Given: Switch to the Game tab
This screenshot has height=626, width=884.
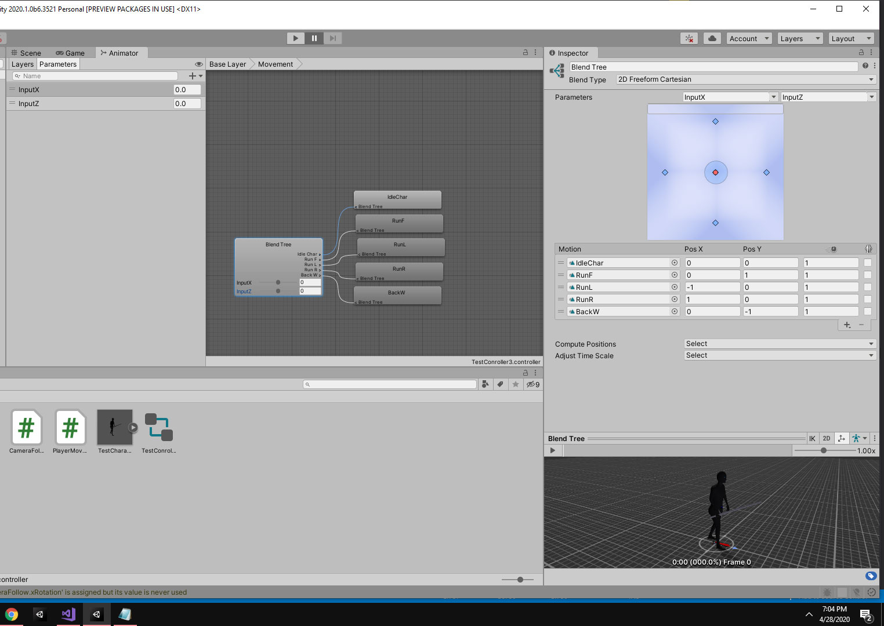Looking at the screenshot, I should pyautogui.click(x=70, y=53).
